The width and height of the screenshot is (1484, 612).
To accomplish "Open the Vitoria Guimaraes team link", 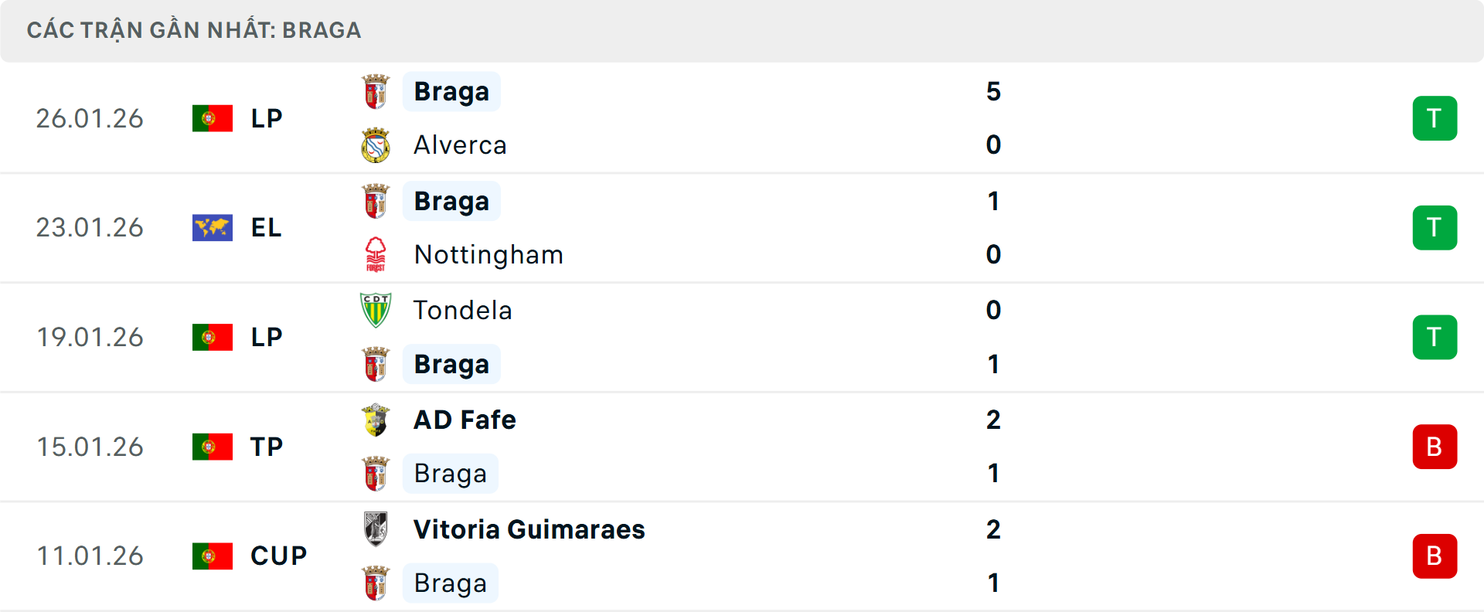I will (529, 529).
